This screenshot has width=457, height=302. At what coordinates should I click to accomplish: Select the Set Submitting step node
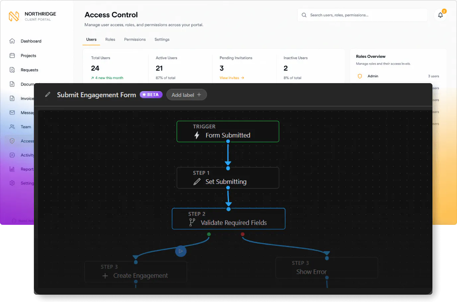click(x=228, y=178)
